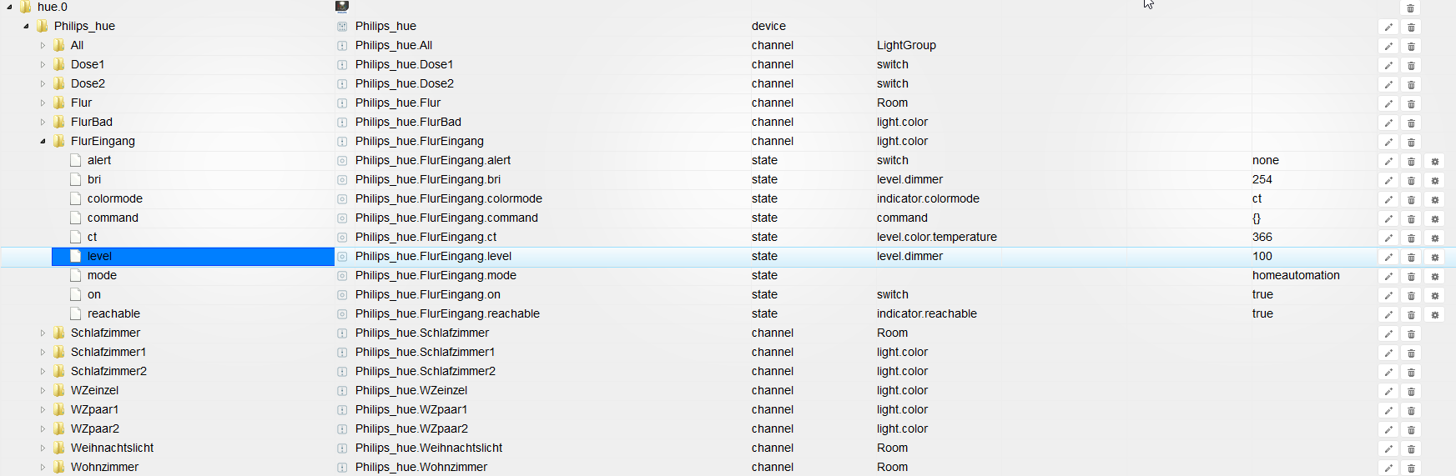The height and width of the screenshot is (476, 1456).
Task: Delete the Philips_hue.WZpaar2 channel
Action: [1411, 430]
